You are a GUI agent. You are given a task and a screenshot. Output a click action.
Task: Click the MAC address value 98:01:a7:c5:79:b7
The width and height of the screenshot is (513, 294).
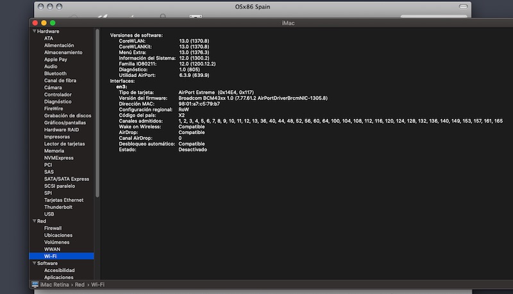(199, 104)
